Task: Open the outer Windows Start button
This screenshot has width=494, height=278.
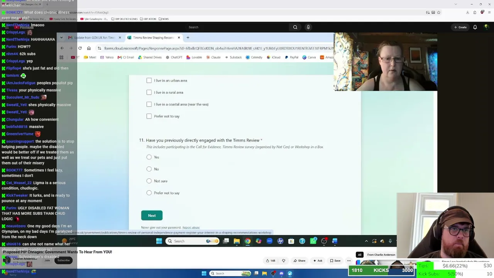Action: point(204,273)
